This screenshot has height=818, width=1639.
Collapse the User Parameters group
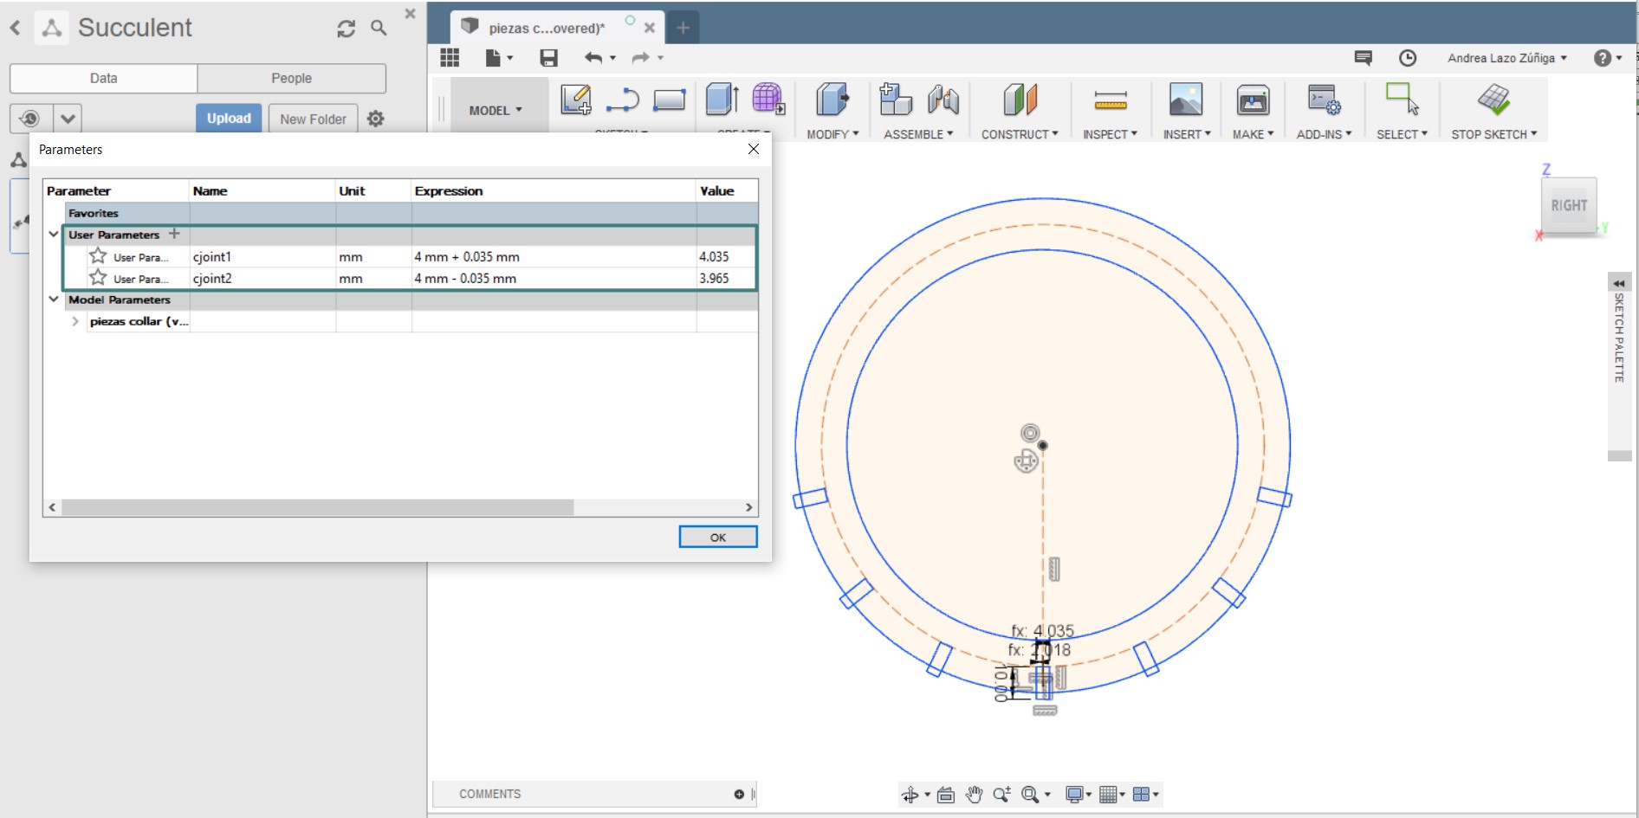coord(54,234)
